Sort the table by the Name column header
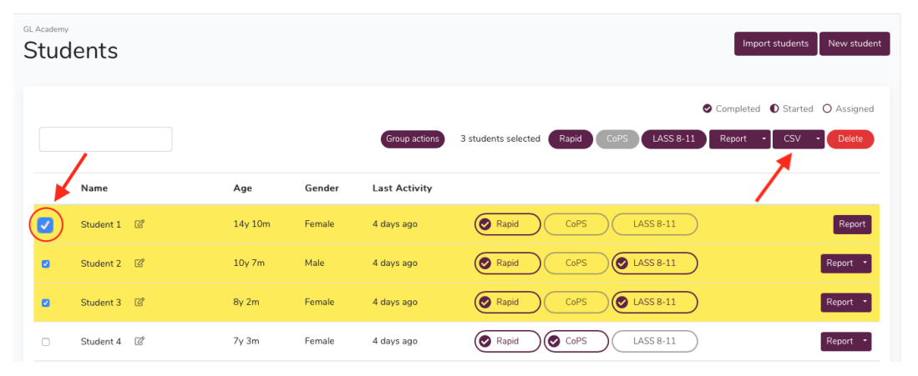The image size is (918, 376). [94, 188]
